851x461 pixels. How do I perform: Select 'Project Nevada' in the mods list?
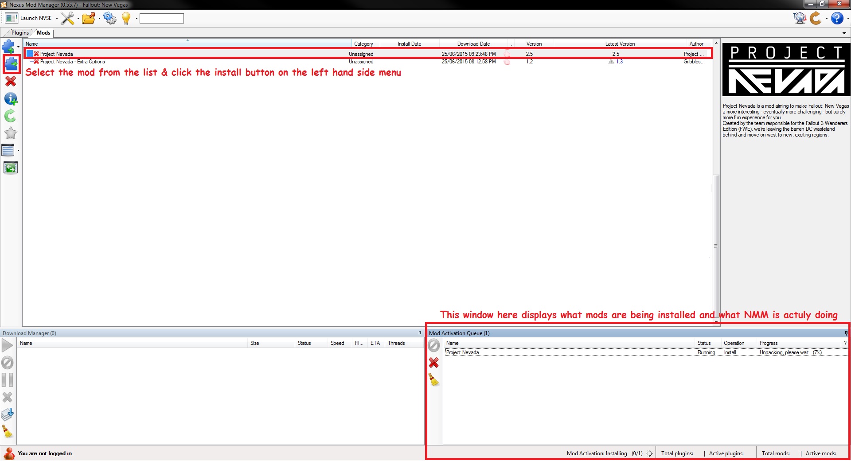pos(368,54)
